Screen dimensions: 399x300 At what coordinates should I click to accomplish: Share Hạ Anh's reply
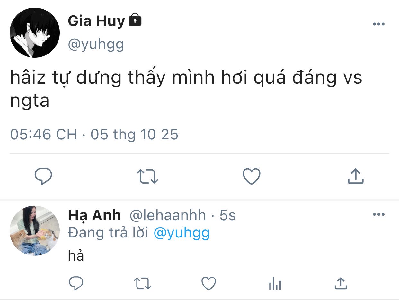pyautogui.click(x=341, y=283)
